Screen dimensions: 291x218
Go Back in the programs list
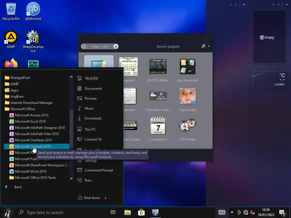point(13,187)
